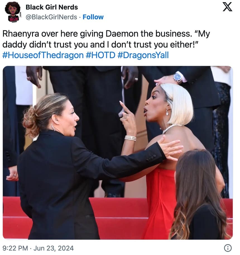Click the @BlackGirlNerds handle
The width and height of the screenshot is (240, 255).
(51, 17)
